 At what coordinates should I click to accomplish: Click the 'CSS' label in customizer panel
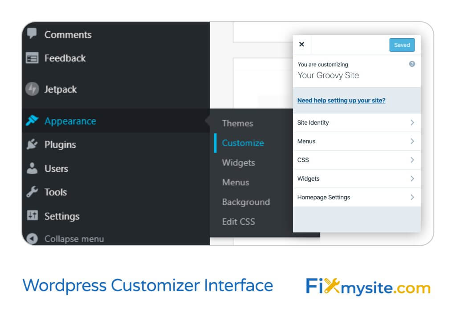click(303, 160)
